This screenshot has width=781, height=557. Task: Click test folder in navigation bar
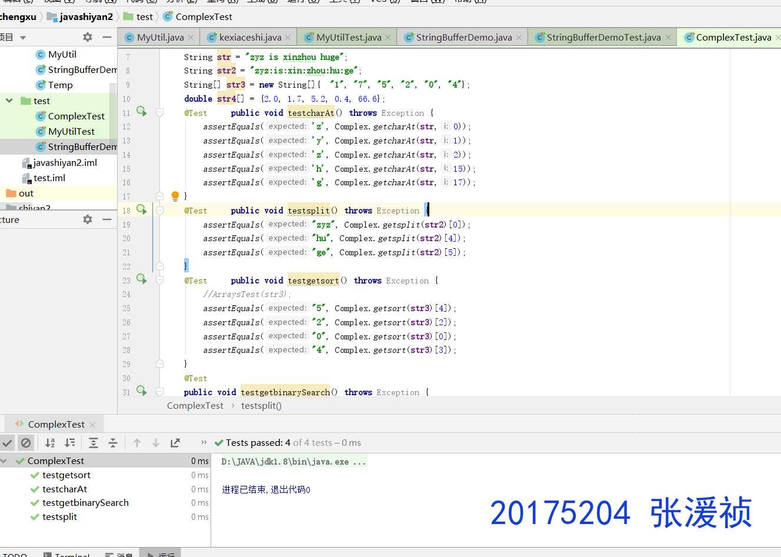(x=138, y=17)
